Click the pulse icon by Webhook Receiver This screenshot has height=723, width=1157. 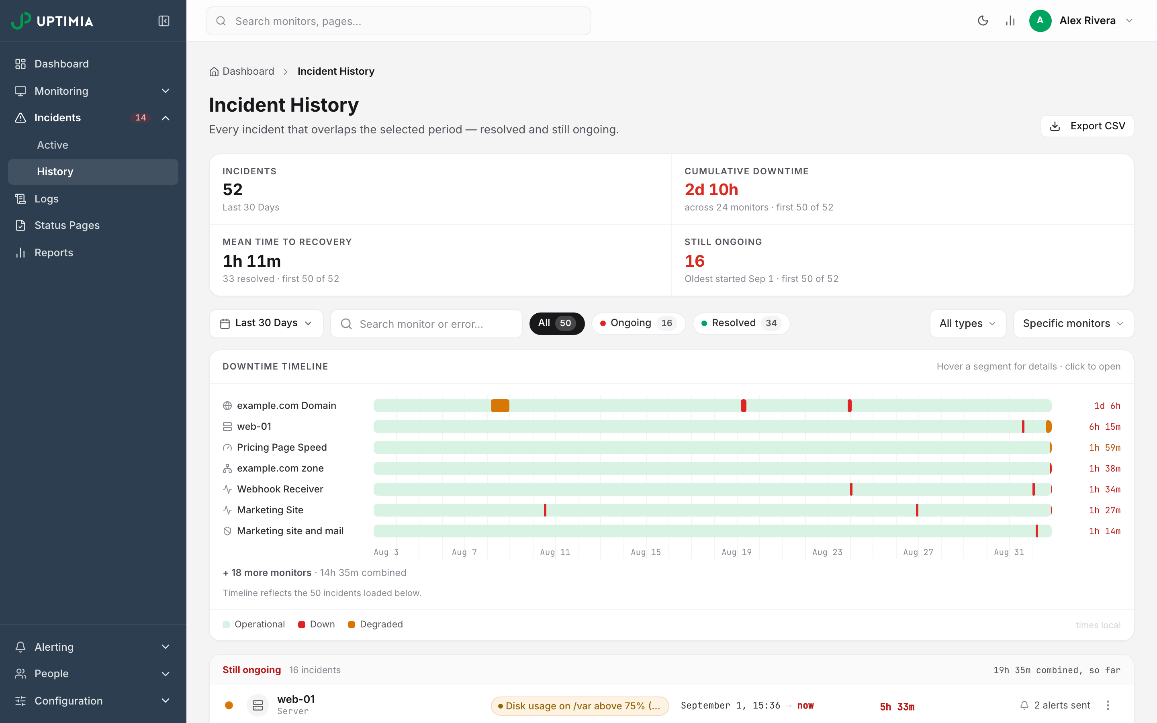pos(227,489)
